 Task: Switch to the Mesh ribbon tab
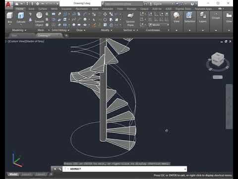(55, 9)
